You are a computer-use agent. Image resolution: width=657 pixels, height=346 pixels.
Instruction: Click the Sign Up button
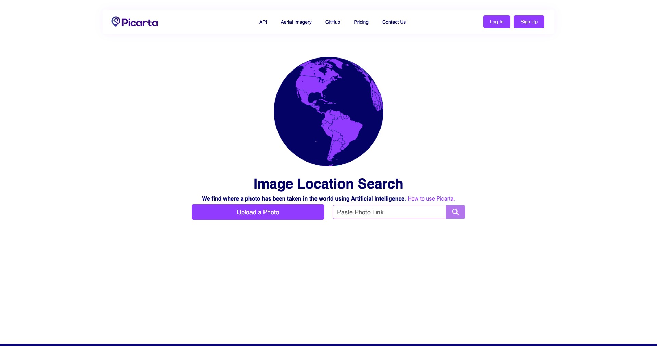(x=529, y=22)
